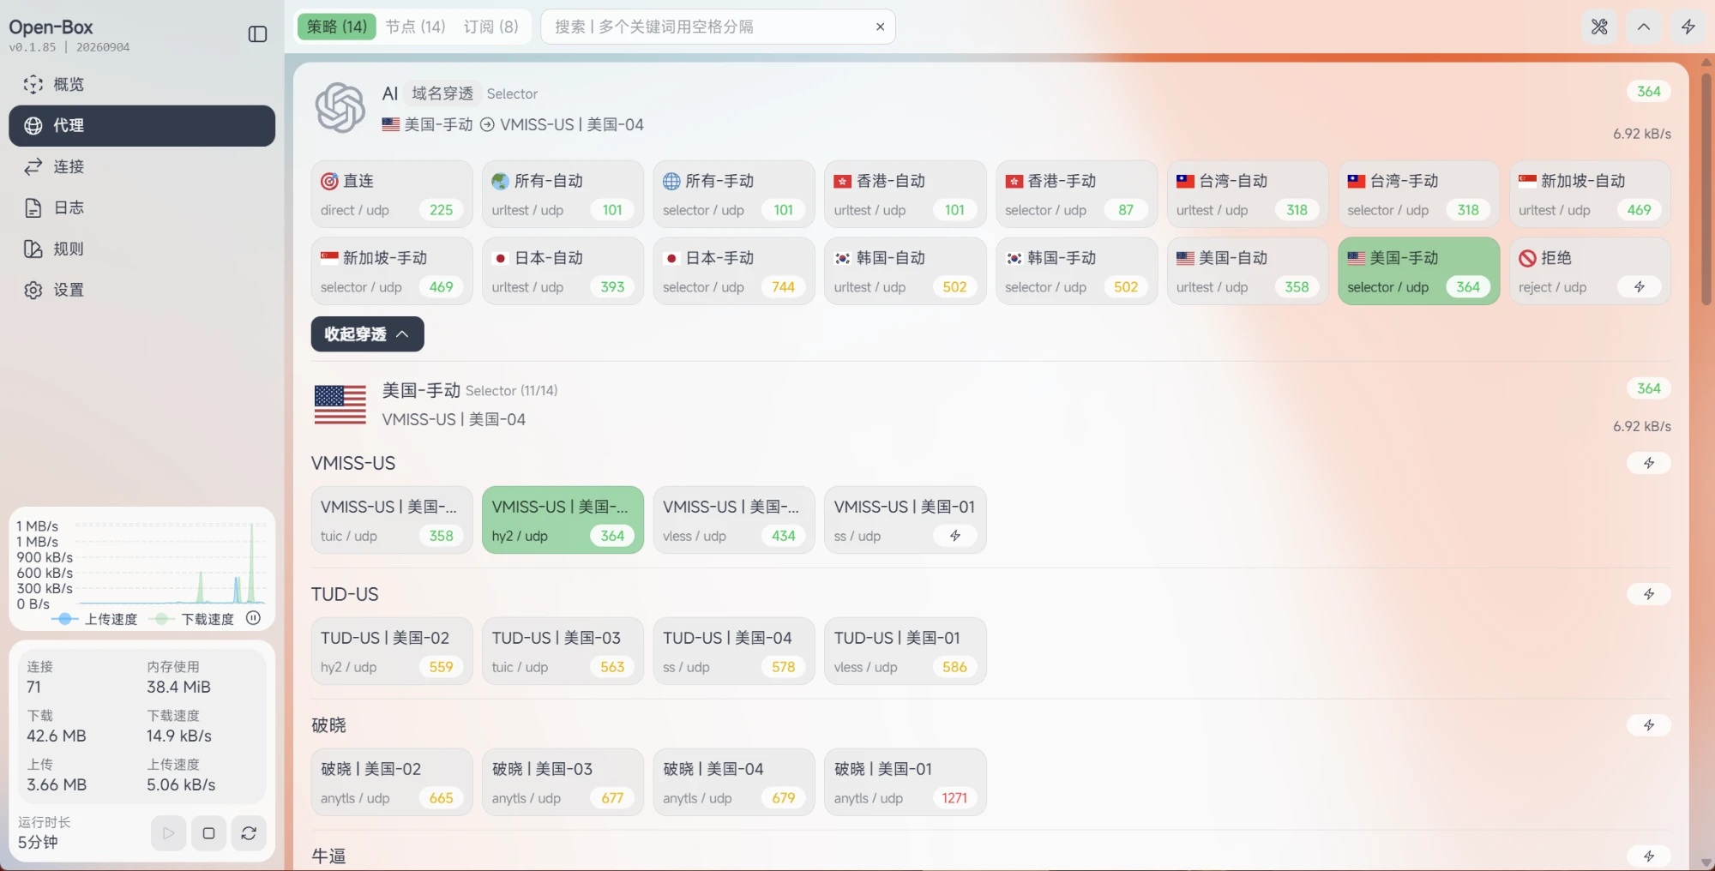
Task: Select the 香港-手动 selector card
Action: pos(1076,195)
